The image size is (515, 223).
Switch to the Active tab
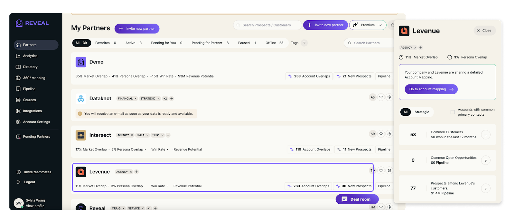(x=134, y=43)
